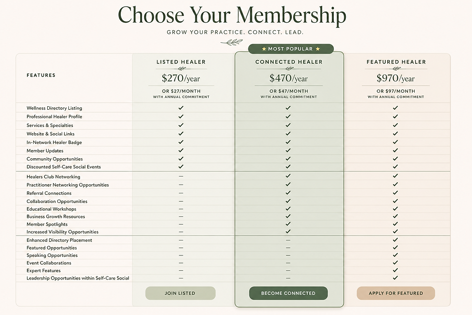Click the Choose Your Membership title
472x315 pixels.
232,15
